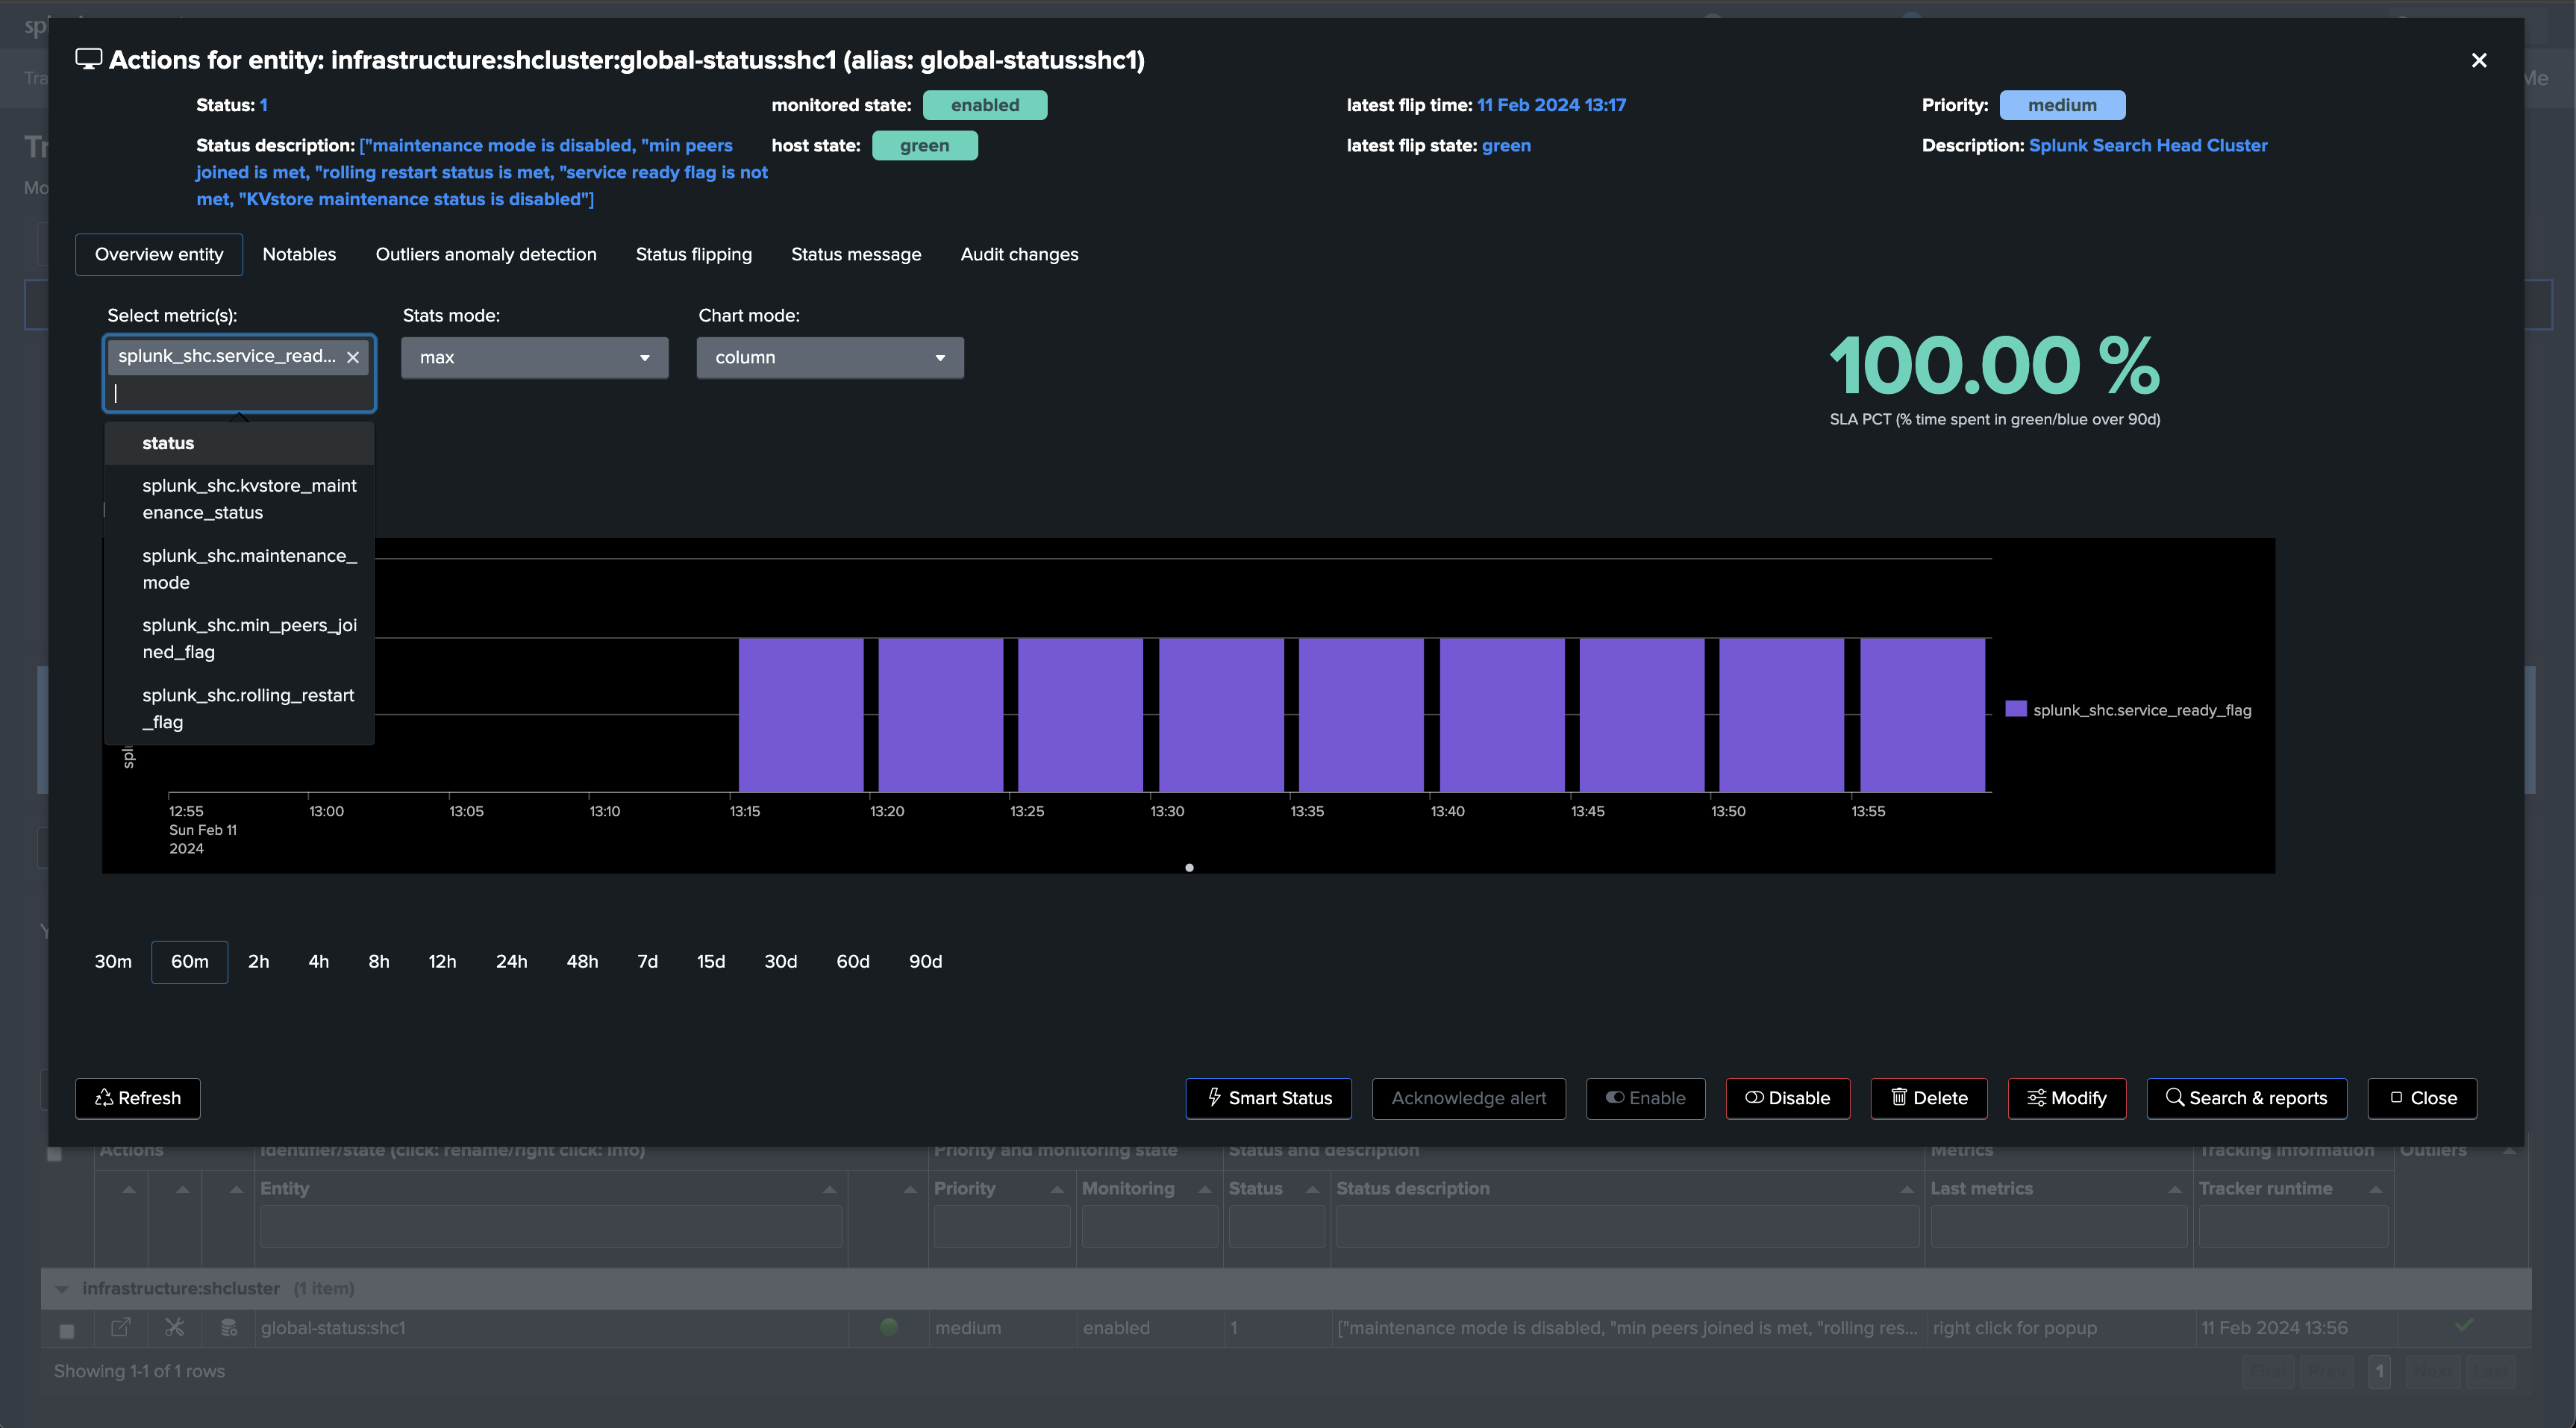Switch time range to 24h
The image size is (2576, 1428).
click(x=511, y=961)
